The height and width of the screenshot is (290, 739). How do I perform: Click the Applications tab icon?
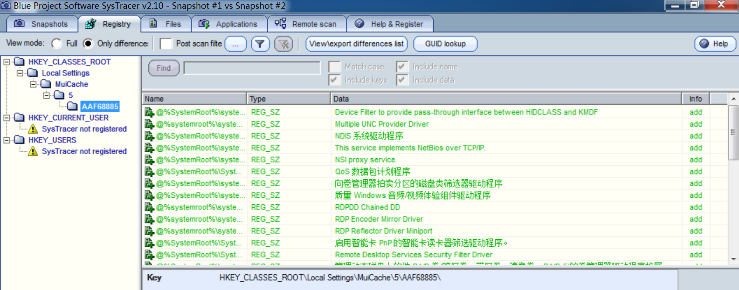204,23
